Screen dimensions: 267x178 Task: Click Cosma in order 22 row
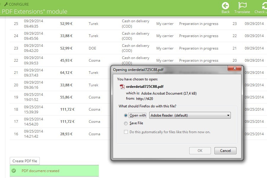tap(94, 61)
